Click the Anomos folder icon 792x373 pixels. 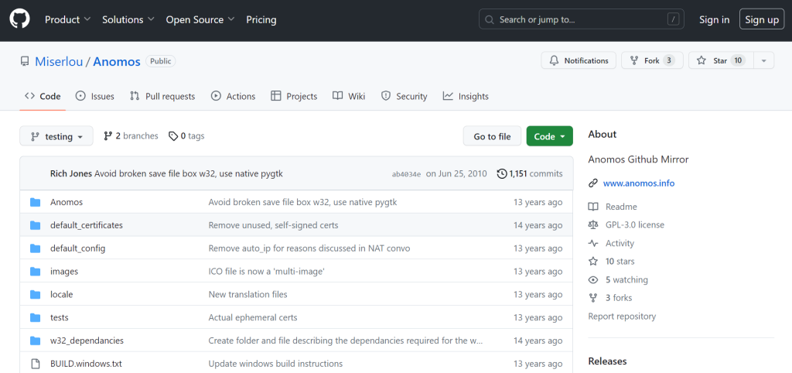coord(35,202)
